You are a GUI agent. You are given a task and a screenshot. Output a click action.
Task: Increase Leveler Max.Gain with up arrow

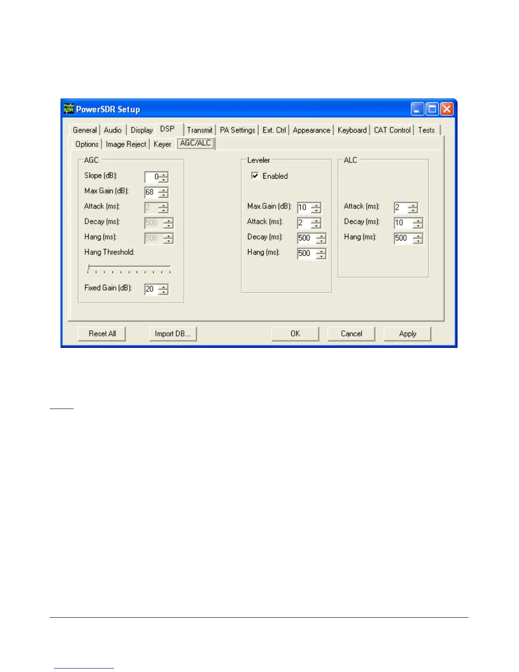click(316, 205)
